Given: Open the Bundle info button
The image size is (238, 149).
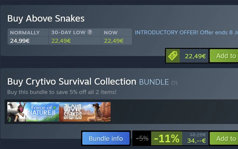Looking at the screenshot, I should pos(106,138).
